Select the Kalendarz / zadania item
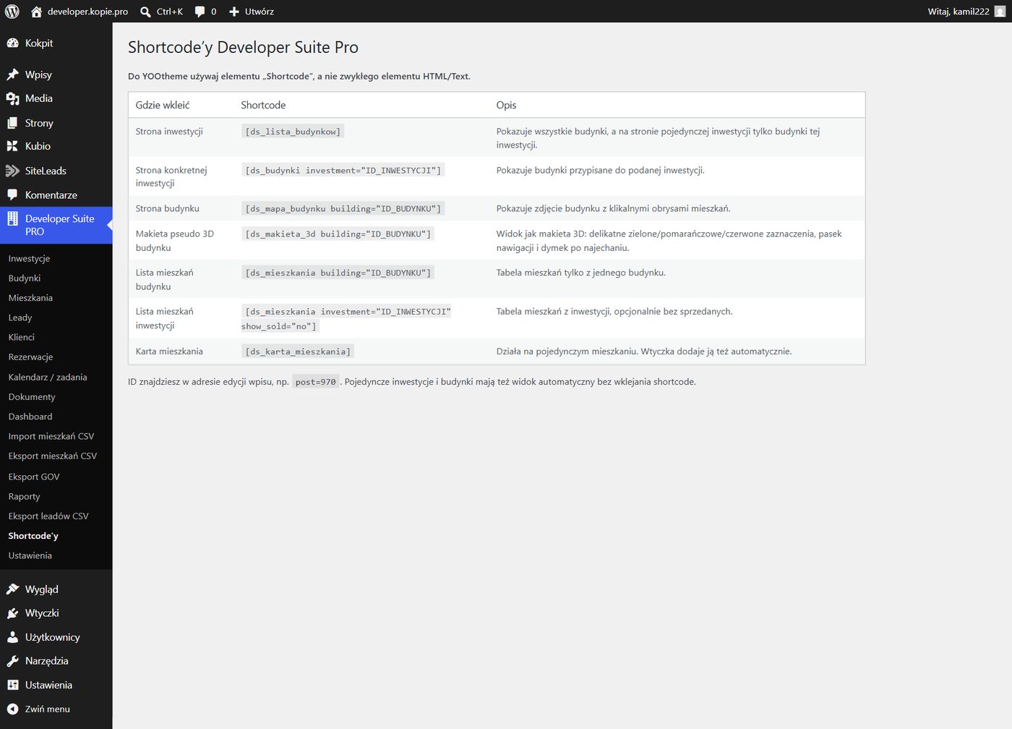This screenshot has height=729, width=1012. [x=48, y=377]
